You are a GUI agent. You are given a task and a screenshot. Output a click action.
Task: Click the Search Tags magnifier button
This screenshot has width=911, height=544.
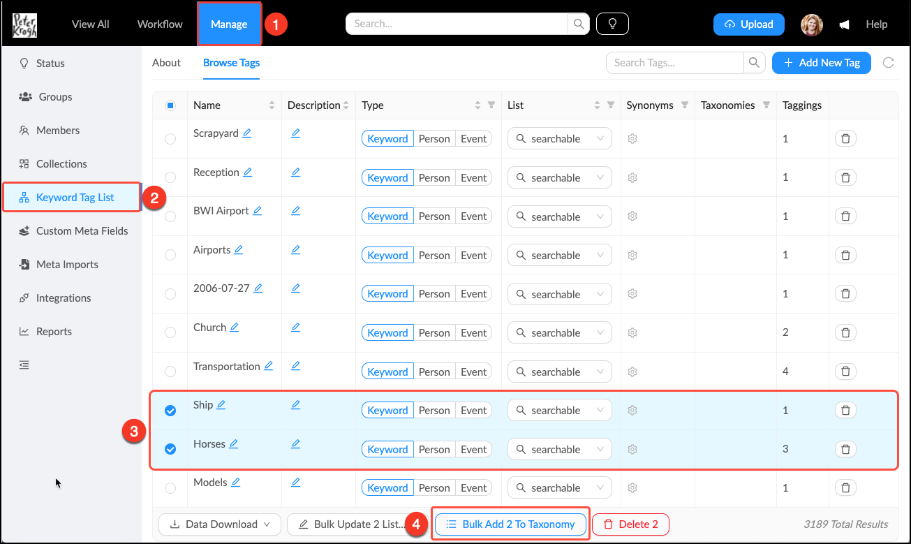point(754,63)
